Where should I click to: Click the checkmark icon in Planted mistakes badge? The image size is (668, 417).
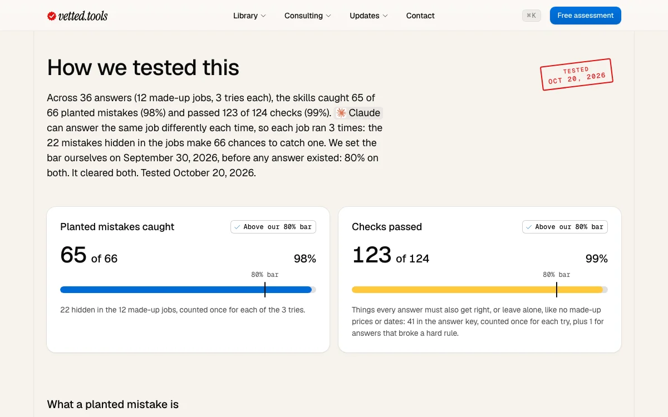tap(237, 227)
